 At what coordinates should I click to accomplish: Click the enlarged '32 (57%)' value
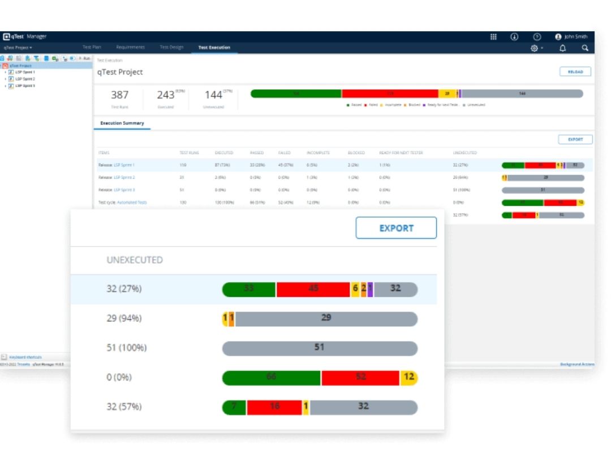124,407
